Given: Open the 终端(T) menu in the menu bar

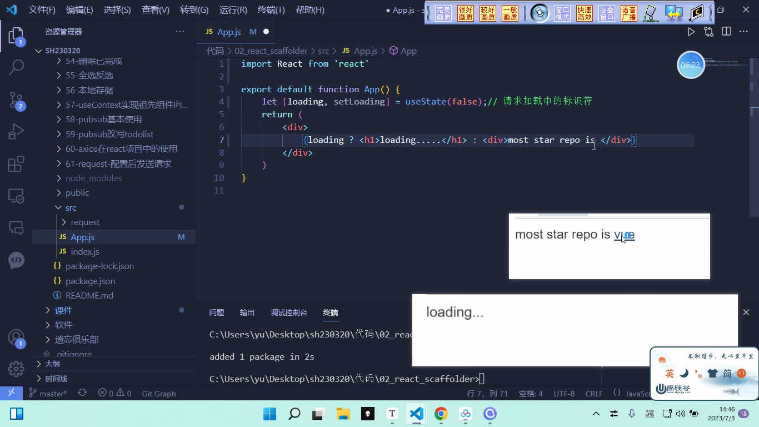Looking at the screenshot, I should [272, 10].
